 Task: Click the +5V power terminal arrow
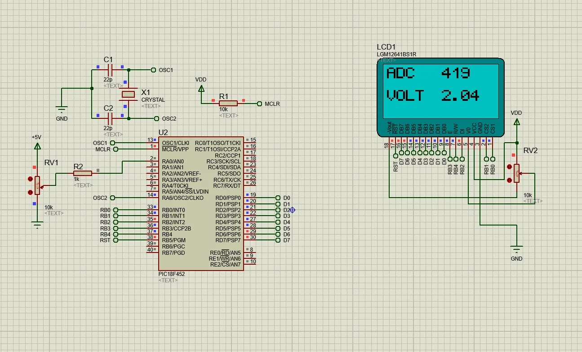click(x=37, y=146)
